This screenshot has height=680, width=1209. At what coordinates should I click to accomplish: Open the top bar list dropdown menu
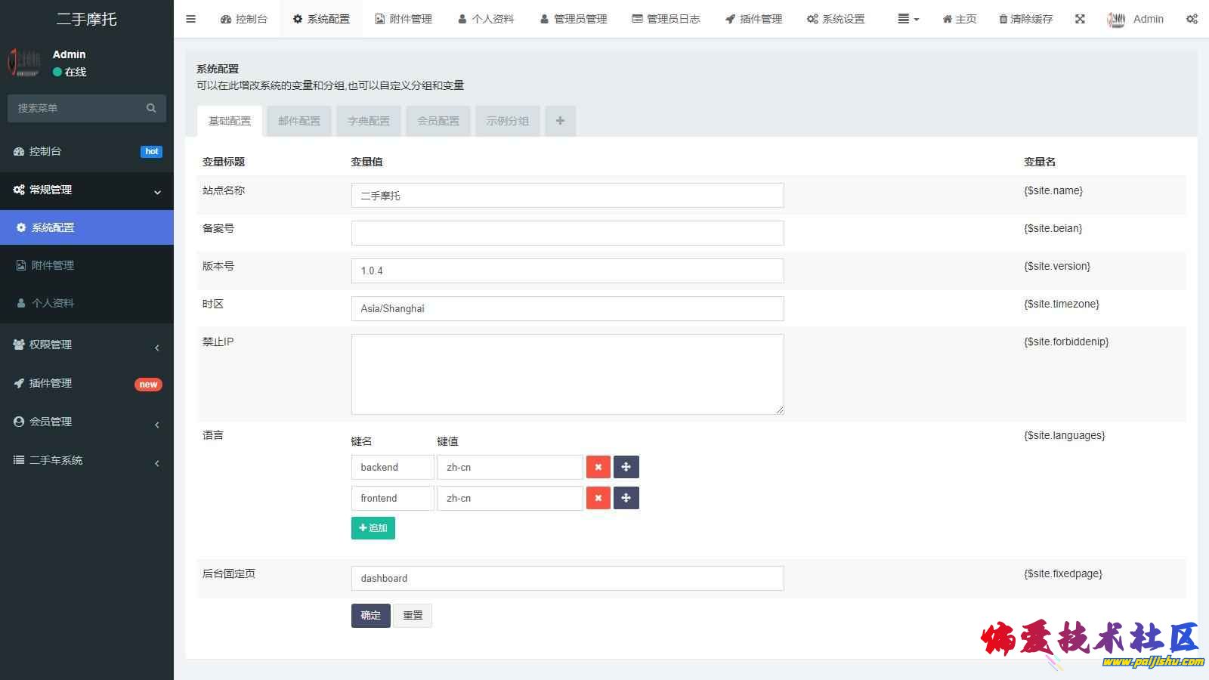coord(908,19)
